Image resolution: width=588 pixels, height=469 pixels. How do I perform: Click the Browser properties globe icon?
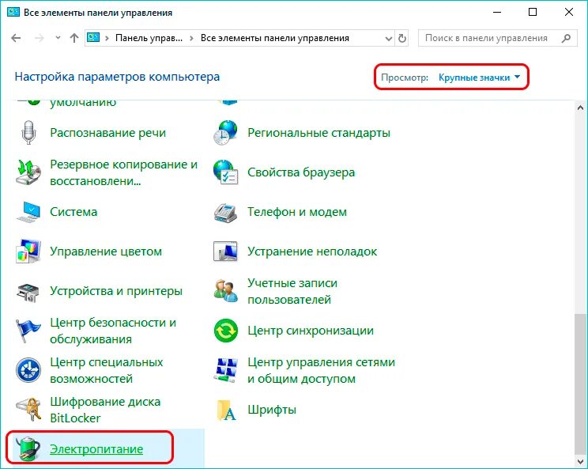click(x=225, y=172)
